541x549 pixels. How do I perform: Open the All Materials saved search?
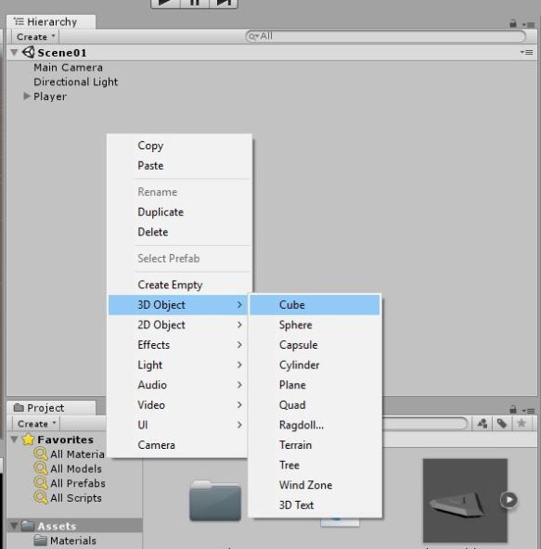coord(70,454)
